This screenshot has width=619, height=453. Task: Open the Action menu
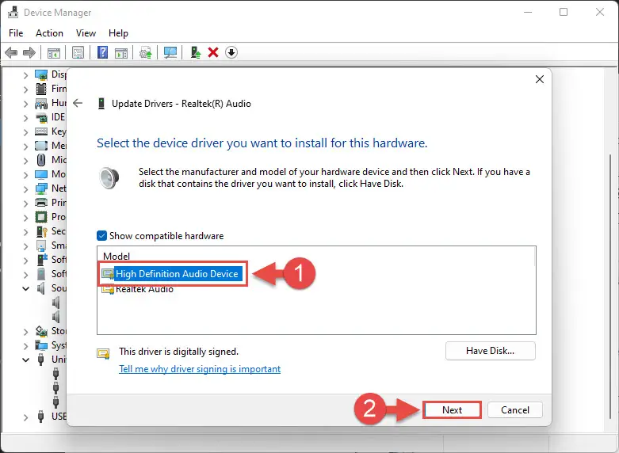49,33
